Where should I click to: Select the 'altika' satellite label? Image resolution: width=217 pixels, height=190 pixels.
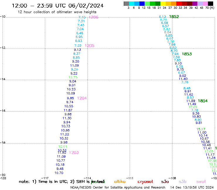[x=120, y=182]
